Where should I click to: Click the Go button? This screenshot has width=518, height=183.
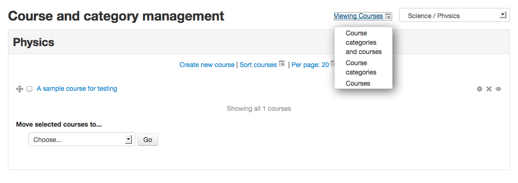tap(148, 140)
